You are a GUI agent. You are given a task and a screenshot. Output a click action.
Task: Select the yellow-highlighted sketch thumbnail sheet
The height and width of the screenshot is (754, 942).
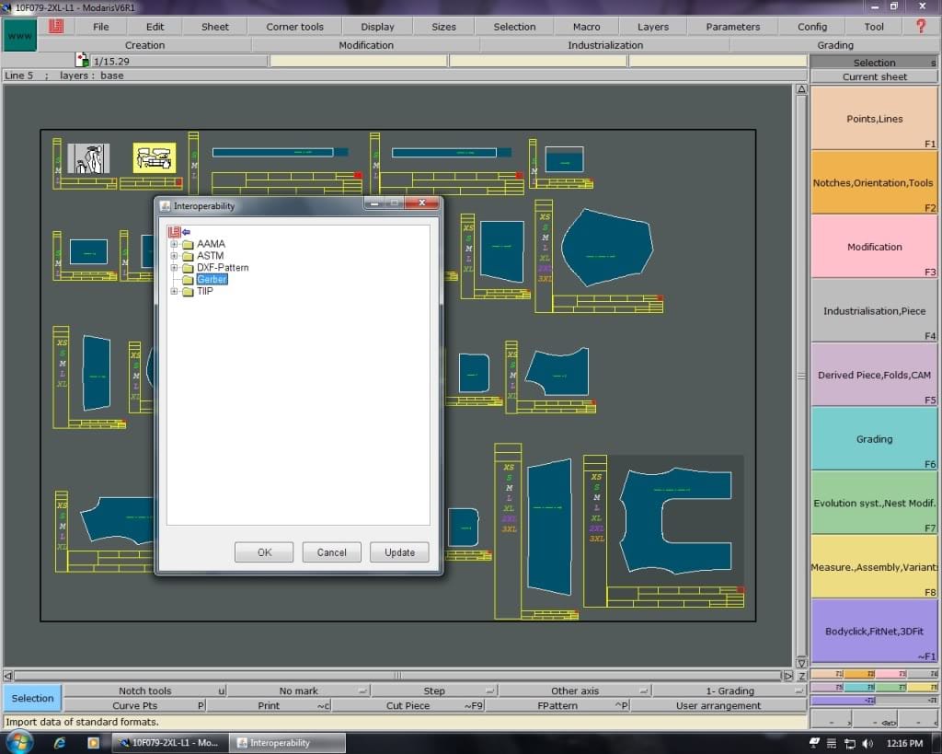coord(155,158)
